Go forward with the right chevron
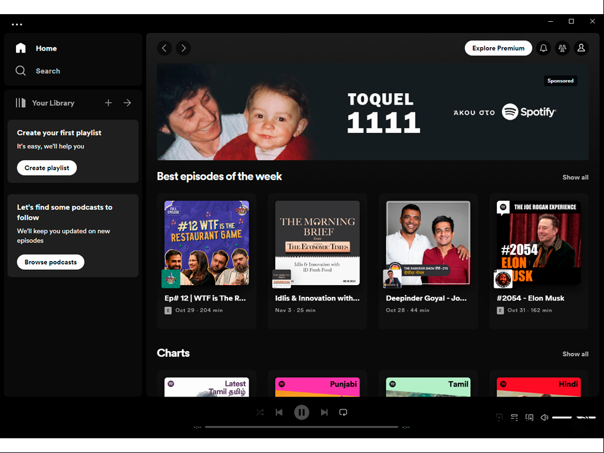 pyautogui.click(x=183, y=48)
